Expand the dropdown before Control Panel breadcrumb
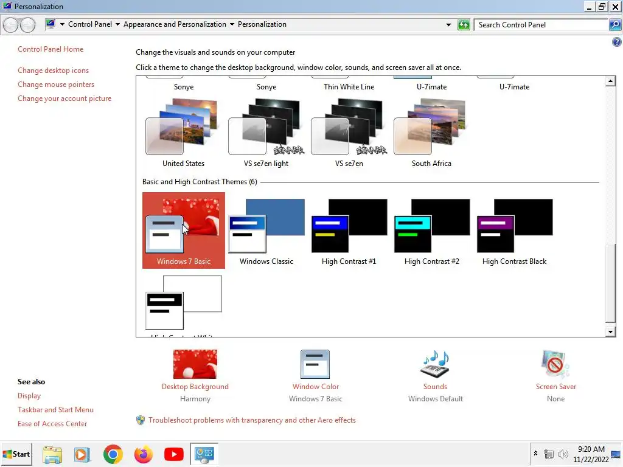The width and height of the screenshot is (623, 467). (63, 24)
